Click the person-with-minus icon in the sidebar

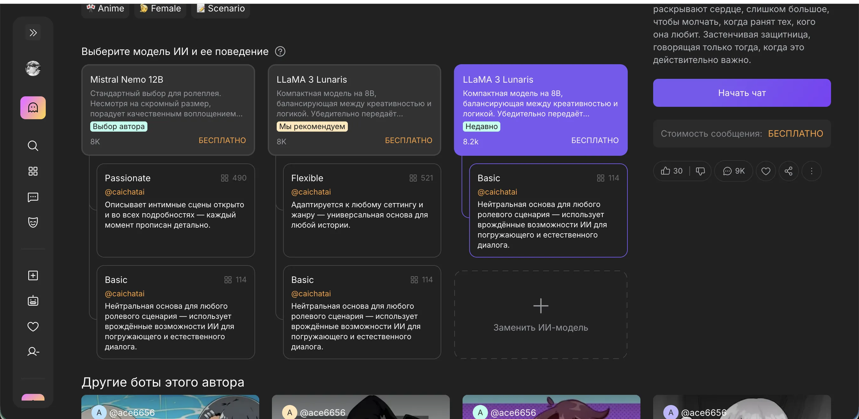click(x=33, y=352)
